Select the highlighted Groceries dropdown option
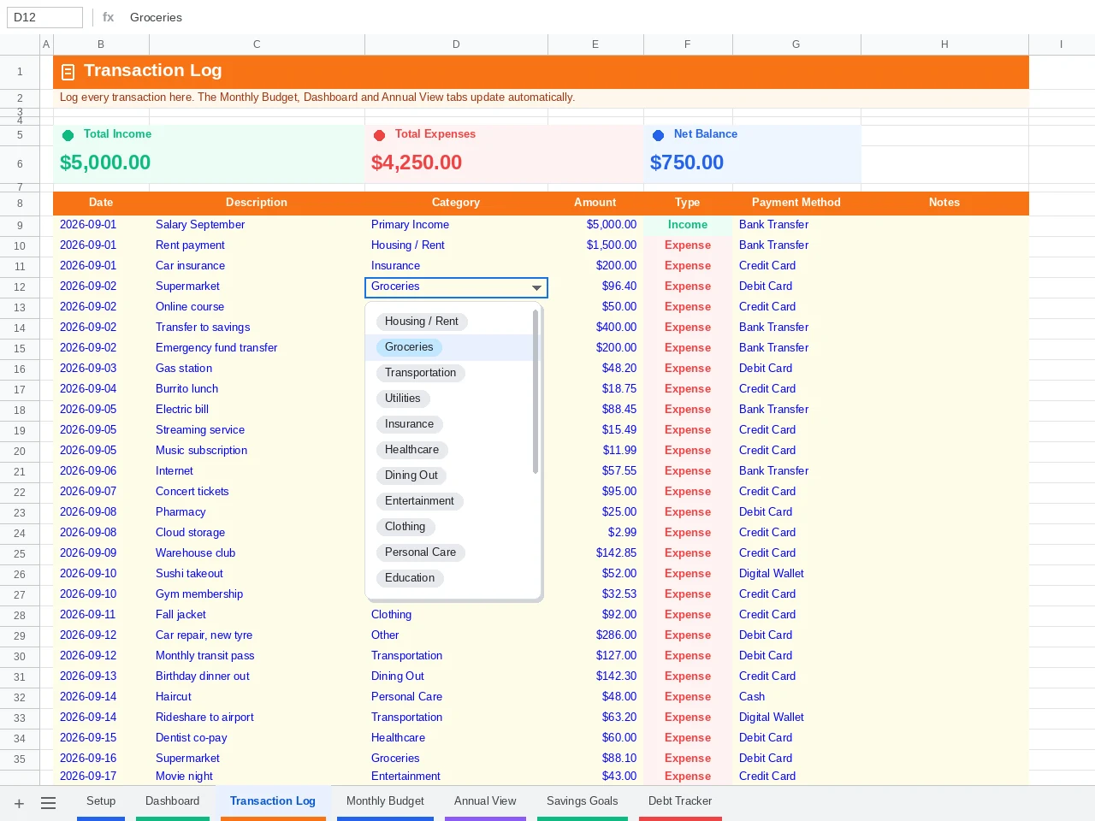Image resolution: width=1095 pixels, height=821 pixels. 409,347
